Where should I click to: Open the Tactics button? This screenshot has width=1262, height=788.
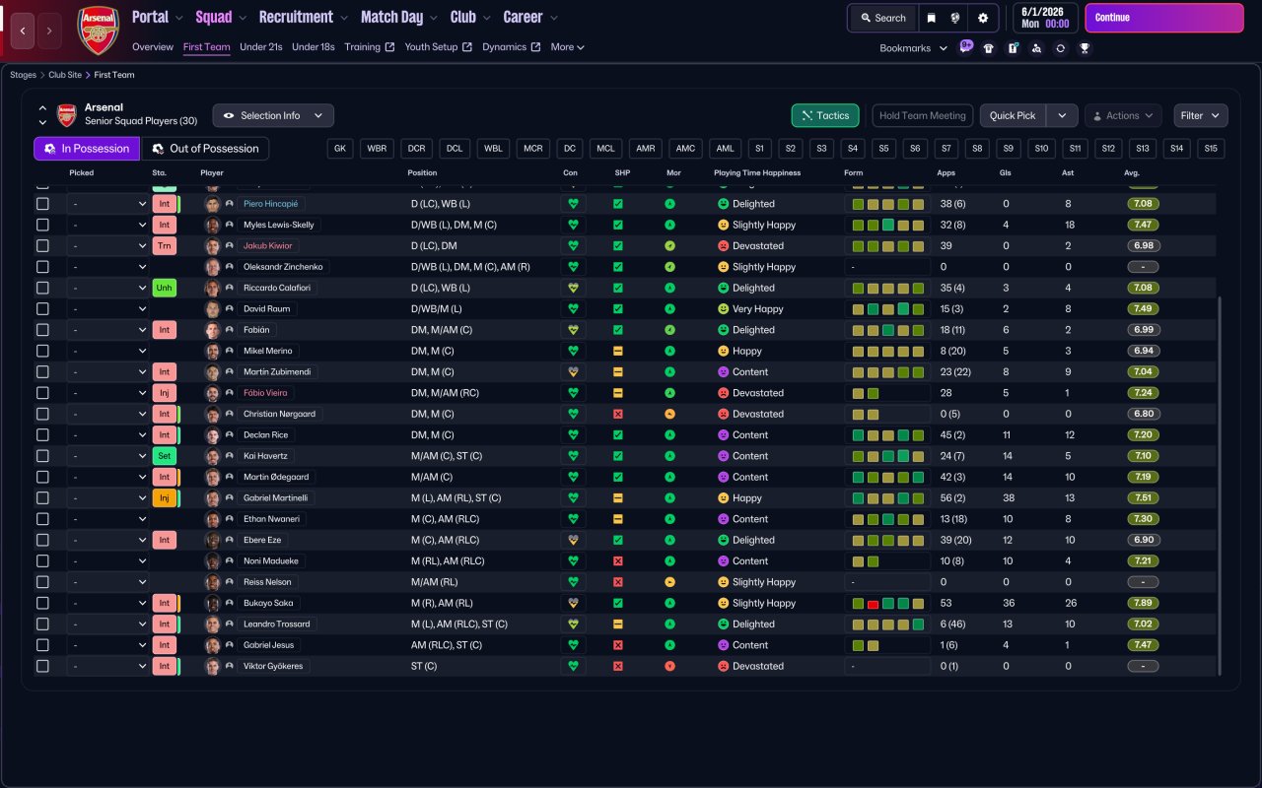(x=825, y=115)
